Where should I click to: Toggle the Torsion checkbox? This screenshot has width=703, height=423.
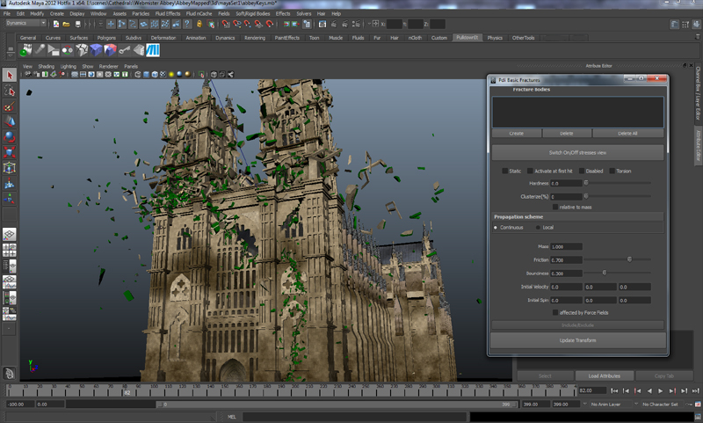(612, 171)
